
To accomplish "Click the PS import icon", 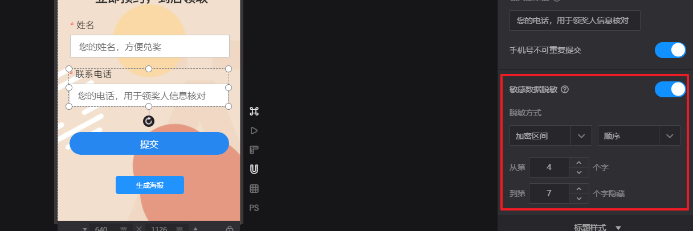I will (254, 208).
